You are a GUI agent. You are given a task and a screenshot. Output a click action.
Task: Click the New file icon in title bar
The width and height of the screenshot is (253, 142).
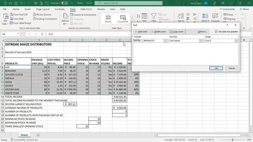tap(5, 3)
